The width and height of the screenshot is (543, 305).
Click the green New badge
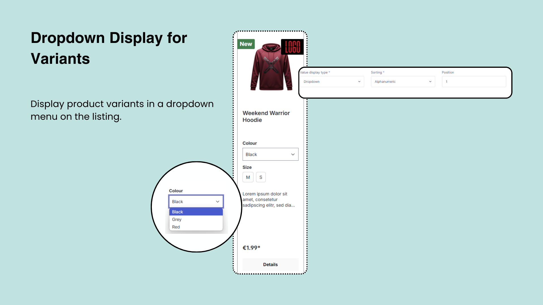click(246, 44)
